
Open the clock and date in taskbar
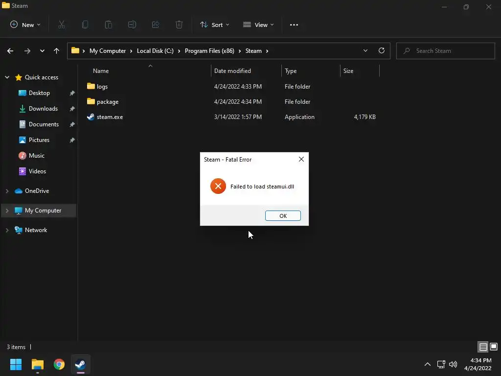pos(478,364)
